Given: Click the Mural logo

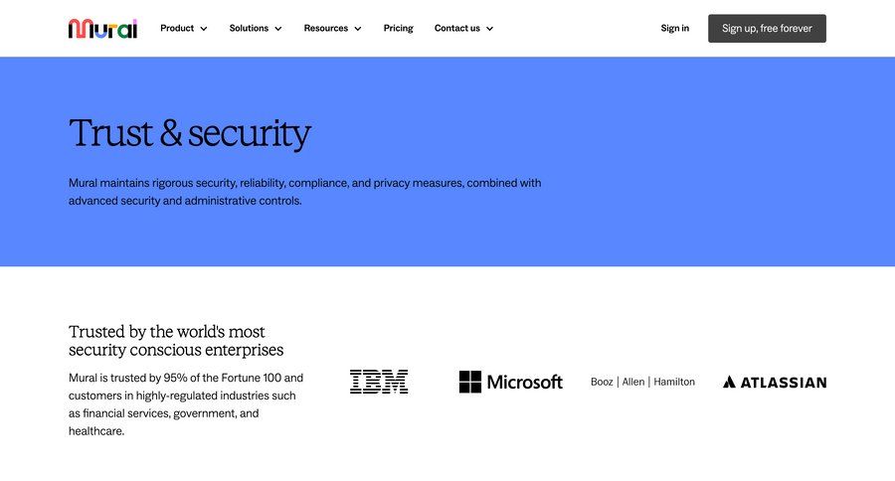Looking at the screenshot, I should coord(102,29).
